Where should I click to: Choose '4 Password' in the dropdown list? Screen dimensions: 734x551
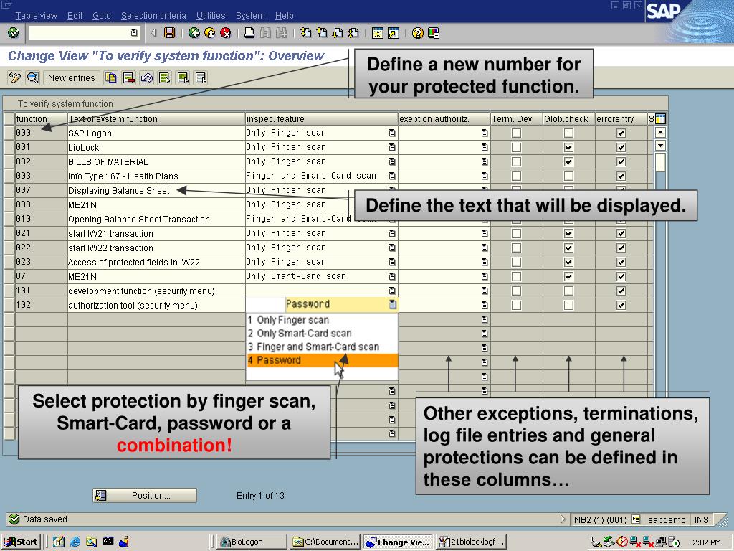(x=322, y=360)
